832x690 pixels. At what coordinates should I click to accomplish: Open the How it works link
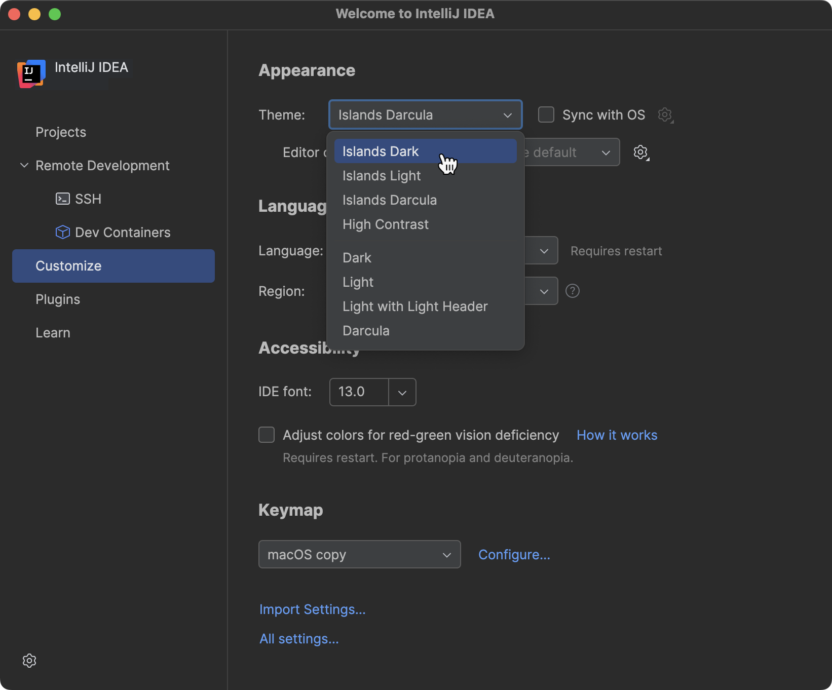pos(617,435)
